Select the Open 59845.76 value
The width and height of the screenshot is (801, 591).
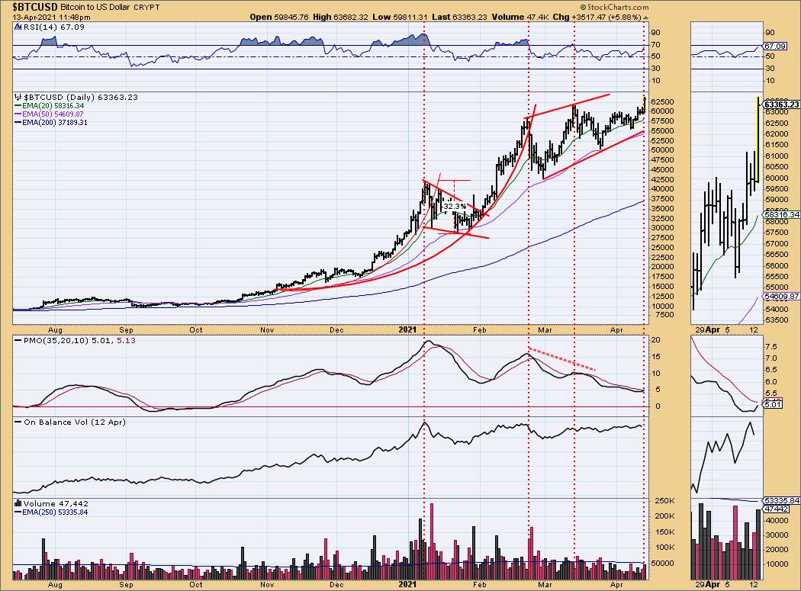tap(279, 17)
